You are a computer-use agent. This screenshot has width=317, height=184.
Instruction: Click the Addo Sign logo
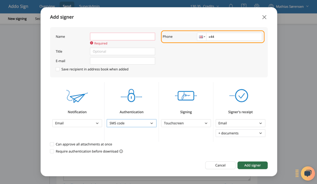tap(18, 6)
